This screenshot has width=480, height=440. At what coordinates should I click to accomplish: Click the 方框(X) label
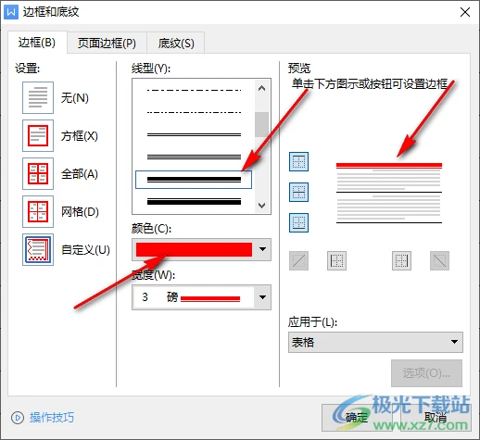point(80,136)
